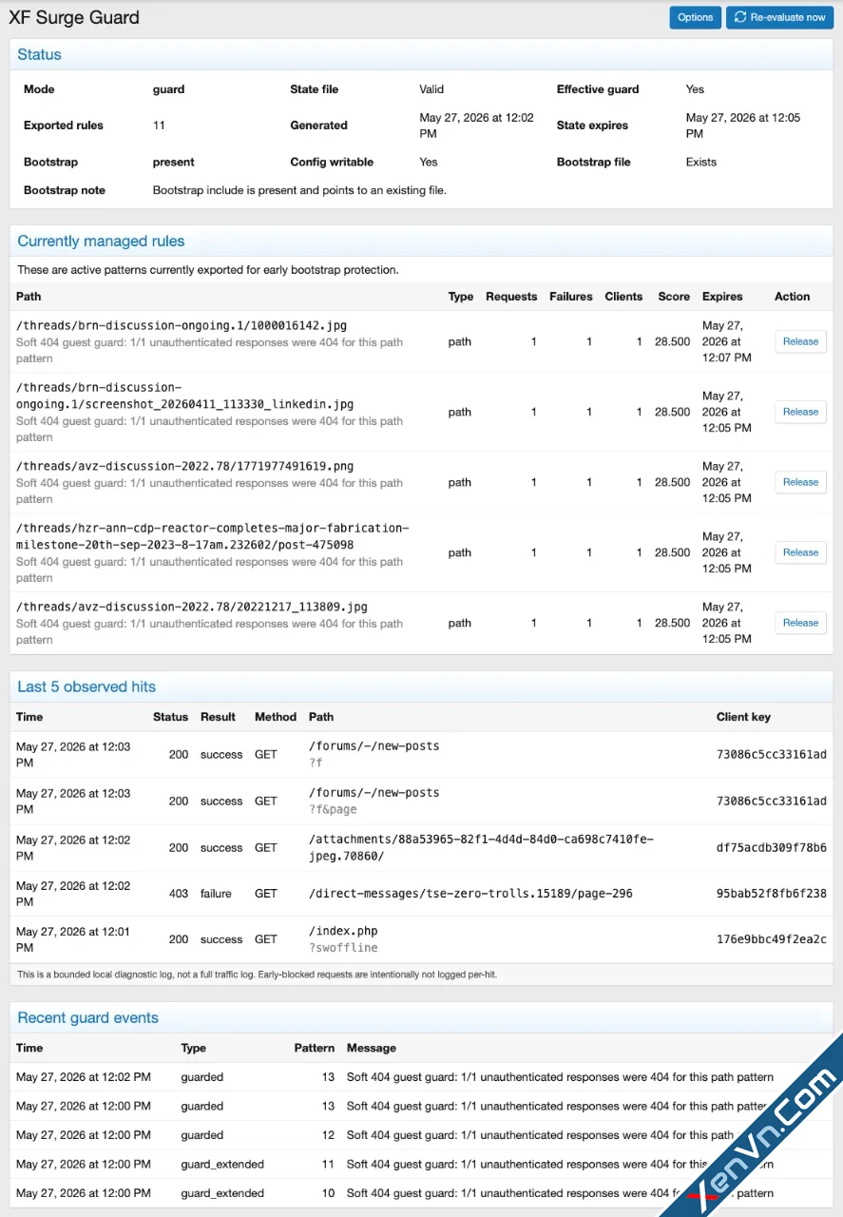Click pattern number 12 in guard events
The image size is (843, 1217).
pos(328,1135)
